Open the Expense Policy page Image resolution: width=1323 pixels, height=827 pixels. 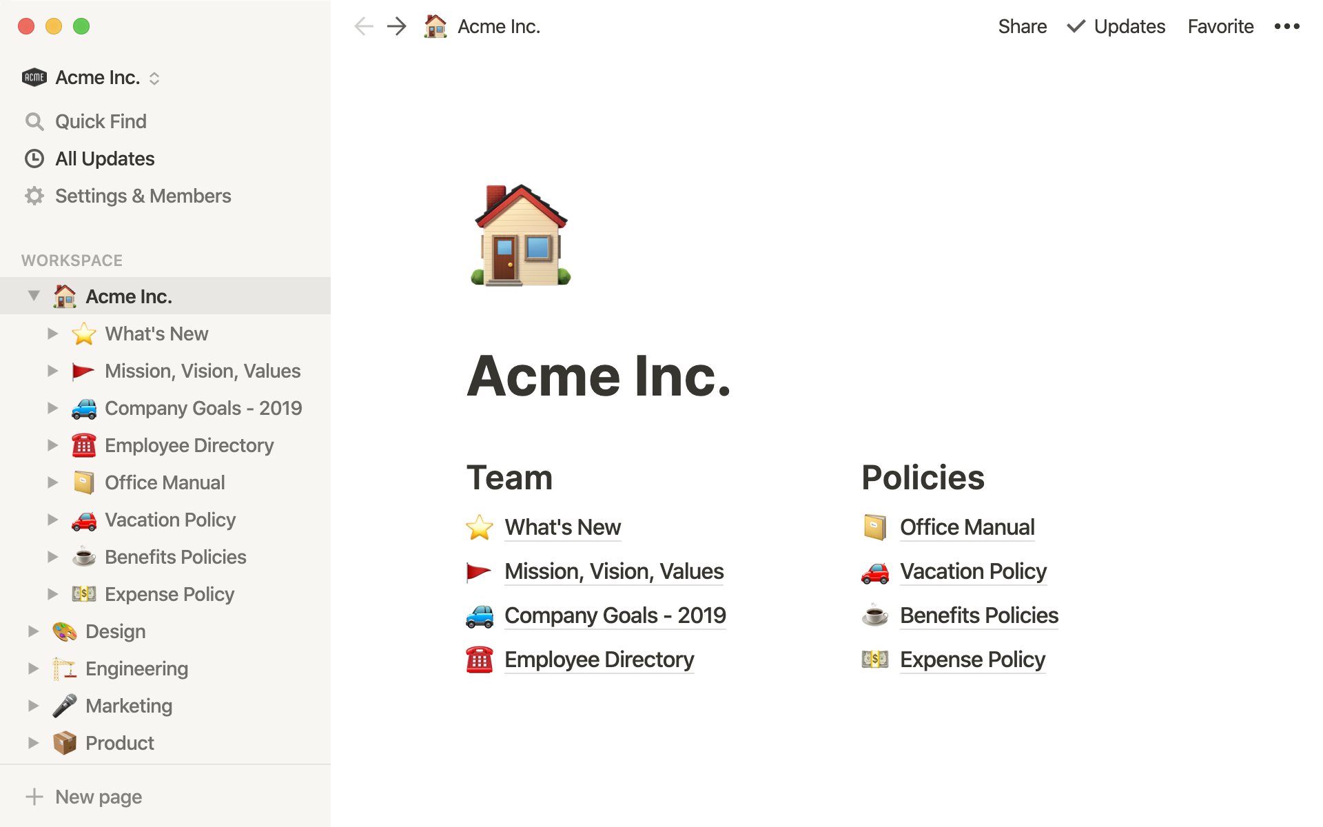pyautogui.click(x=972, y=658)
